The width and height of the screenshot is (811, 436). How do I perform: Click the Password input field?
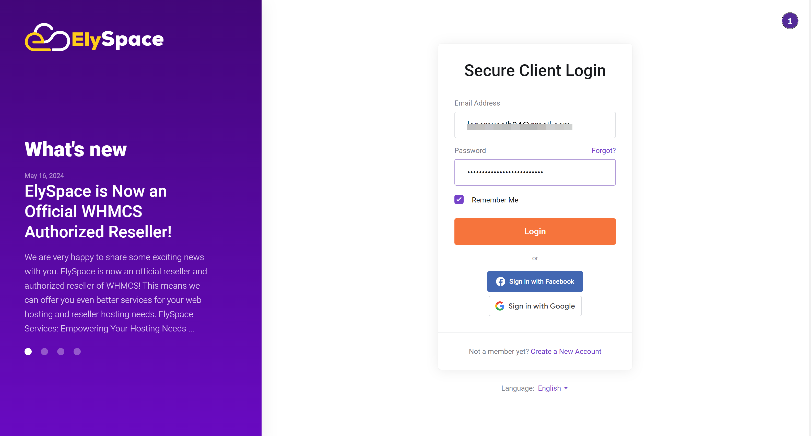click(x=535, y=172)
